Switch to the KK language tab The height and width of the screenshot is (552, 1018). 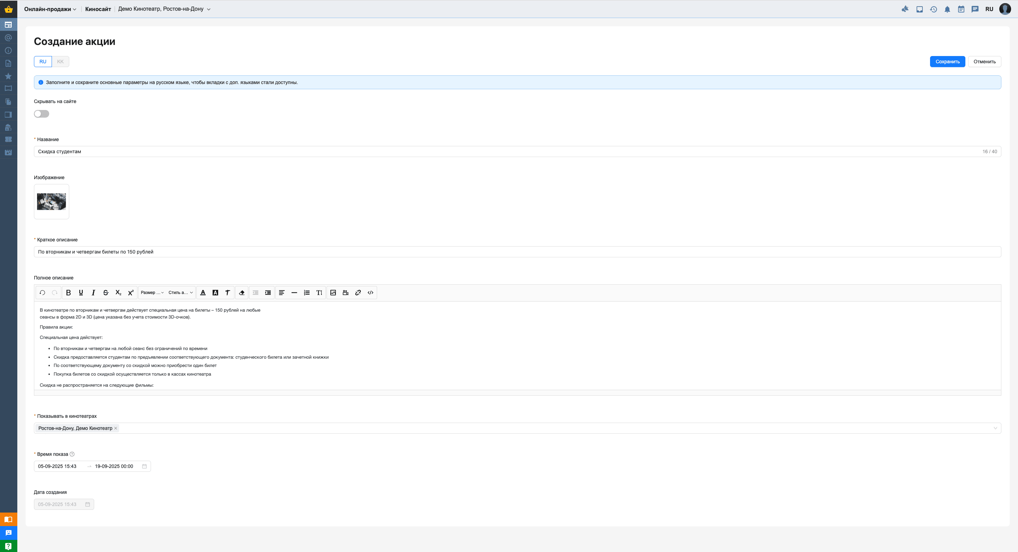pyautogui.click(x=60, y=62)
